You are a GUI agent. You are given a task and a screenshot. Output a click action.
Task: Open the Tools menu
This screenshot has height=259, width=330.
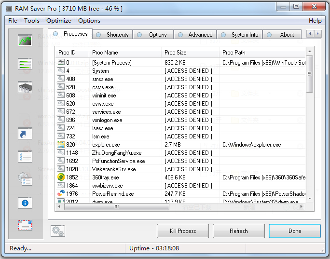click(x=32, y=21)
